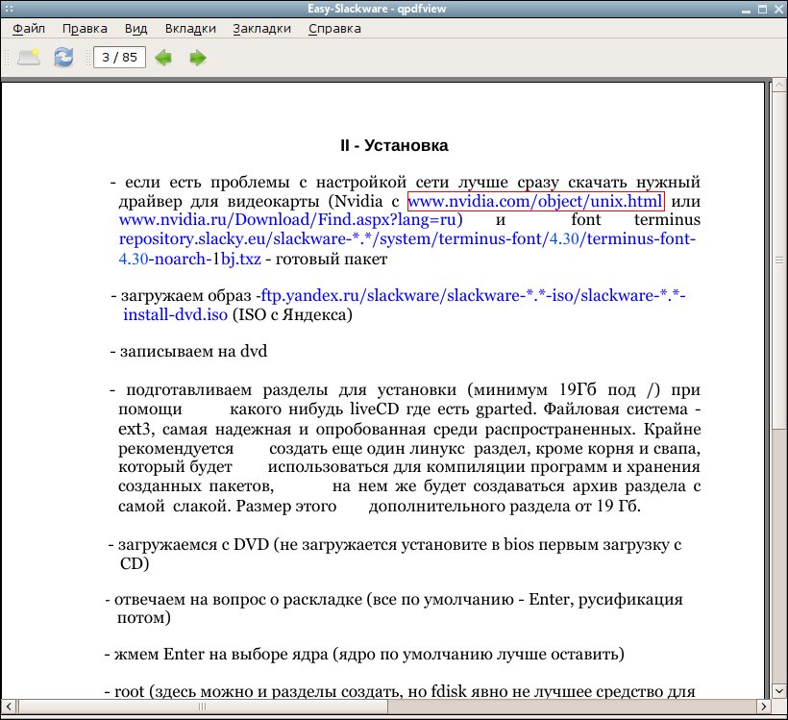
Task: Click the vertical scrollbar down arrow
Action: (x=779, y=691)
